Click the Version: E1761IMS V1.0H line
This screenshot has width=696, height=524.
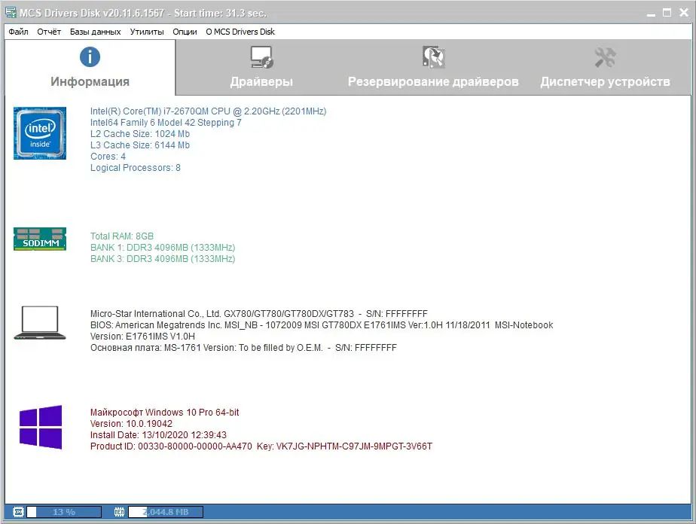pyautogui.click(x=142, y=337)
